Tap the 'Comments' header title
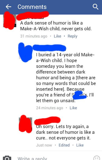Viewport: 102px width, 160px height. point(32,7)
